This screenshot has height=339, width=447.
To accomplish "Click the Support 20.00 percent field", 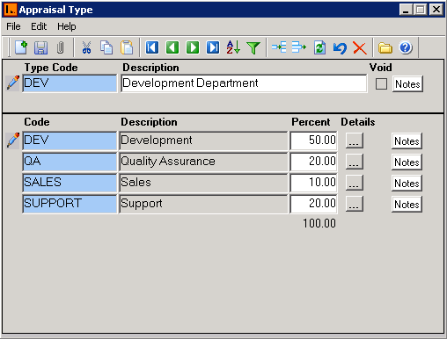I will [313, 204].
